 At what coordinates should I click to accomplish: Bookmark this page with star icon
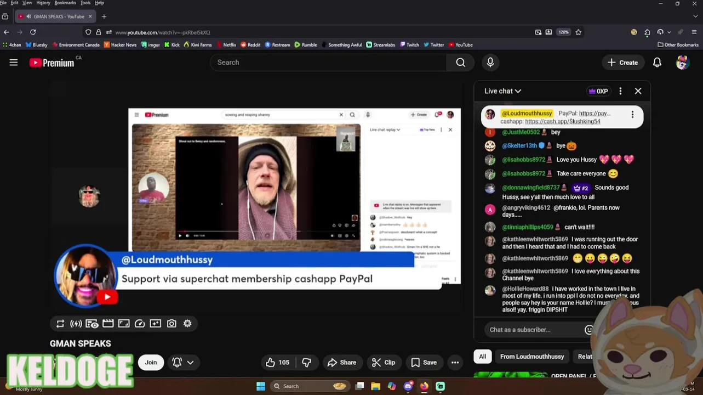(579, 32)
